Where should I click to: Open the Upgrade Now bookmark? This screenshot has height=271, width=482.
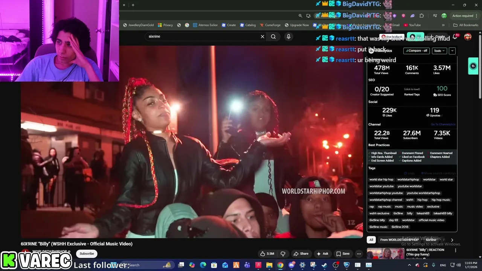tap(297, 25)
